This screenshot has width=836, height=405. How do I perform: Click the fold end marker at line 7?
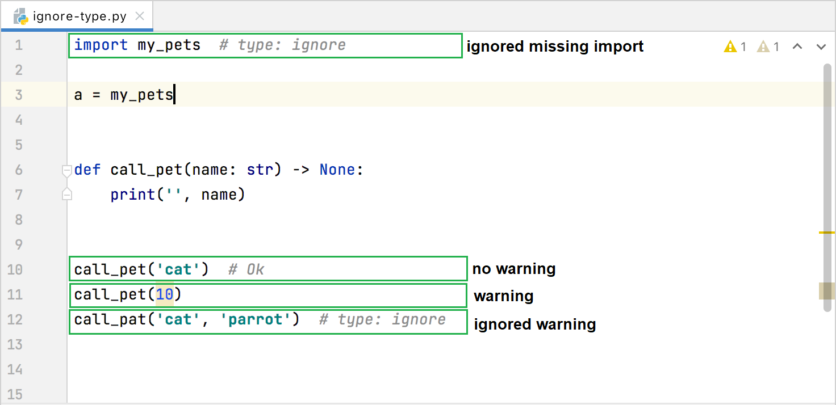coord(66,194)
